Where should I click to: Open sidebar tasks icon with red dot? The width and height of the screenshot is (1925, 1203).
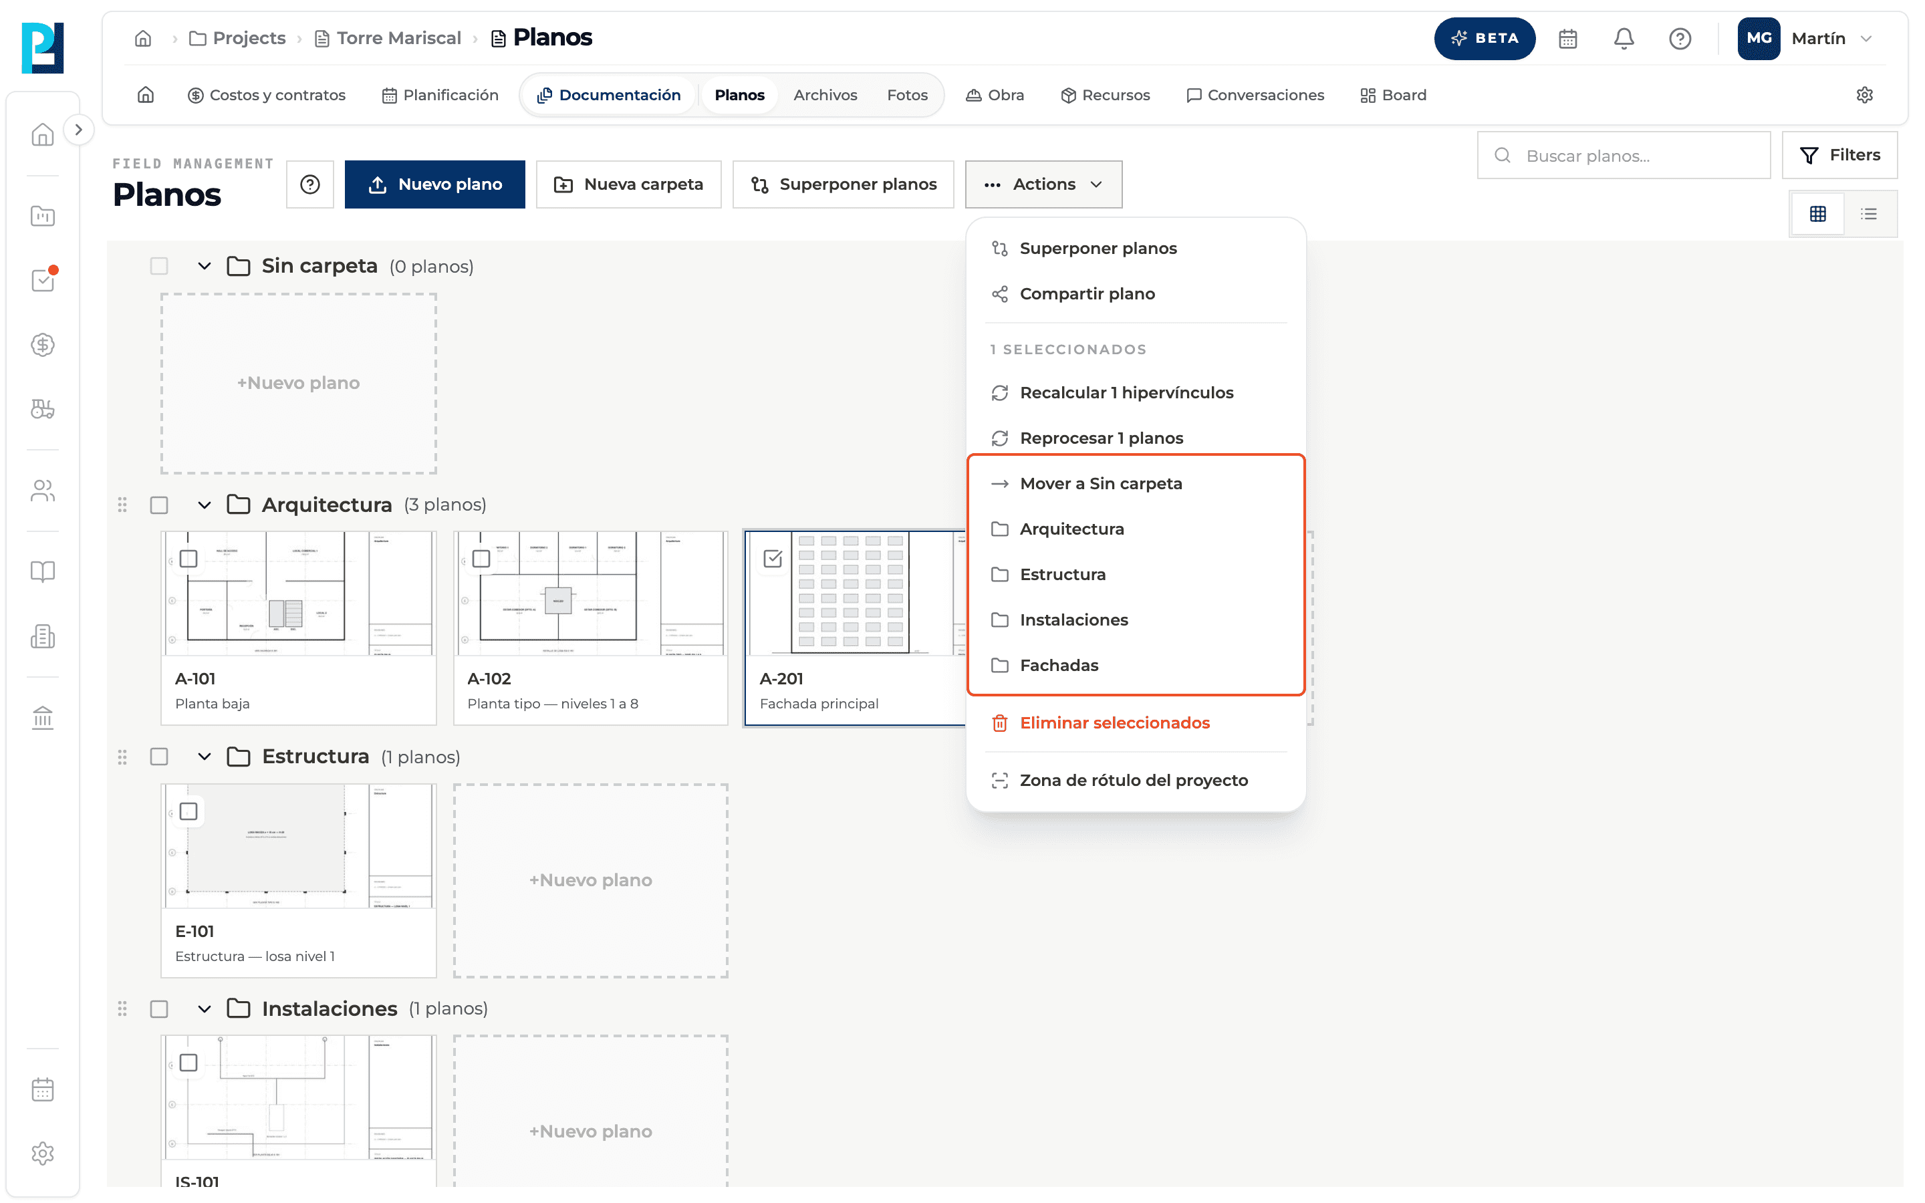pyautogui.click(x=43, y=279)
